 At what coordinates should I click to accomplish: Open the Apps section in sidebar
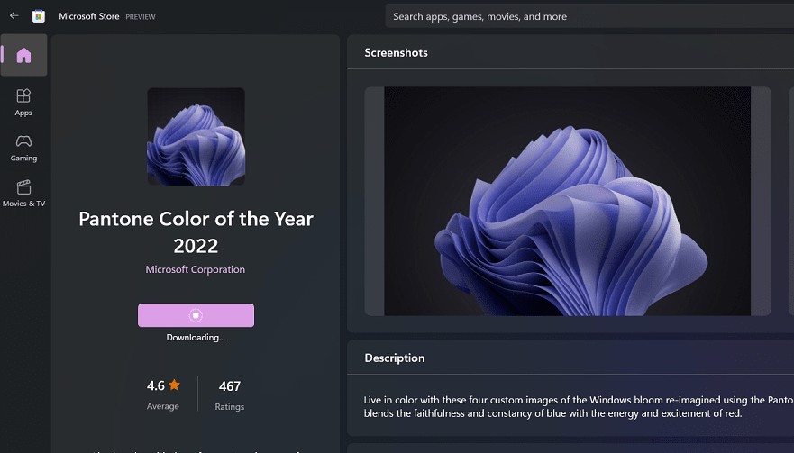24,101
